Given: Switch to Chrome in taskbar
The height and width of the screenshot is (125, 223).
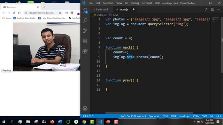Looking at the screenshot, I should (x=84, y=122).
